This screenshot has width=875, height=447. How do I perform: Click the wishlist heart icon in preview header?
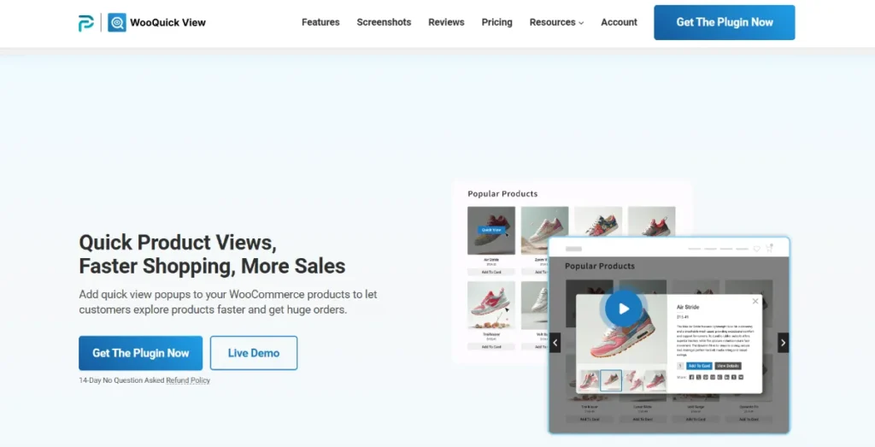757,249
